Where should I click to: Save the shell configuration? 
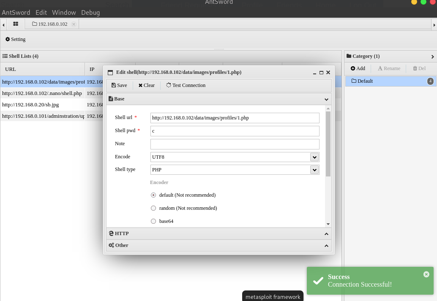coord(119,85)
